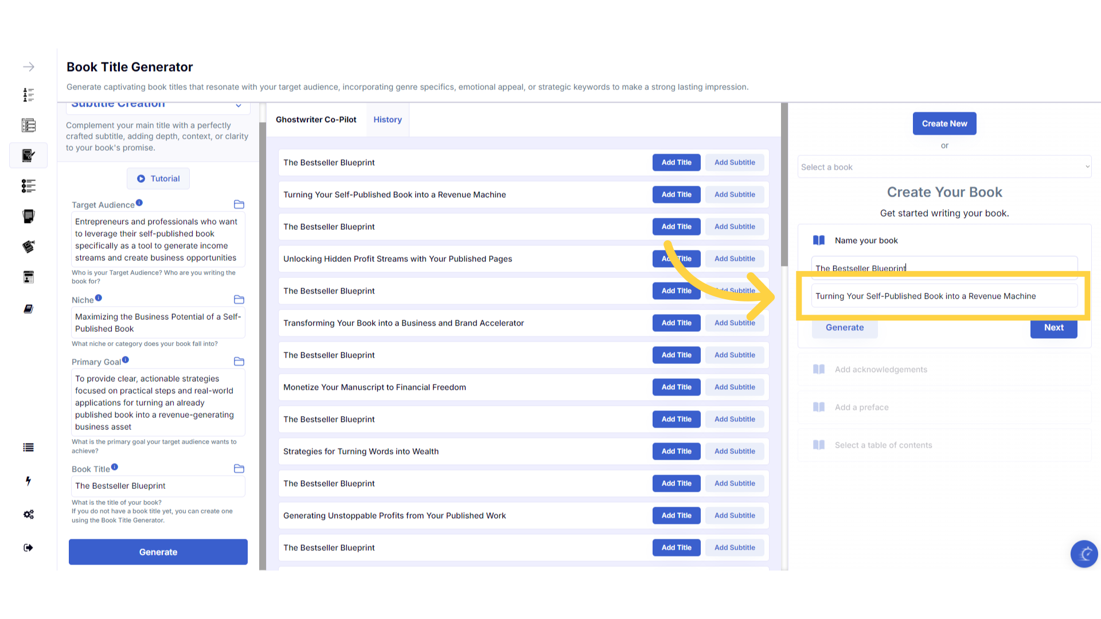1101x619 pixels.
Task: Click the gears settings sidebar icon
Action: click(x=28, y=514)
